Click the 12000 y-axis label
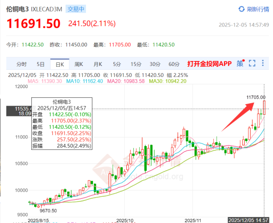Screen dimensions: 273x223 (21, 86)
